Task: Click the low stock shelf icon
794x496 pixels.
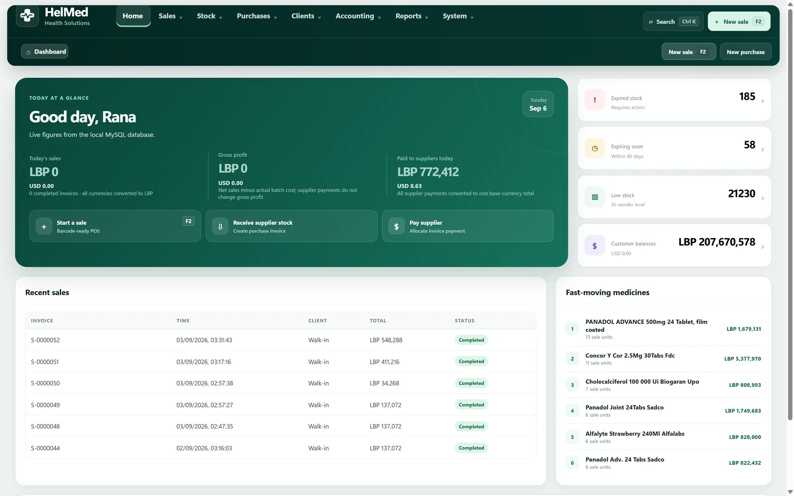Action: (x=595, y=197)
